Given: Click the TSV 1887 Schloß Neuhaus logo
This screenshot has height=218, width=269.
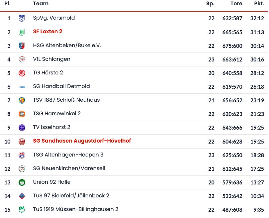Looking at the screenshot, I should (22, 100).
